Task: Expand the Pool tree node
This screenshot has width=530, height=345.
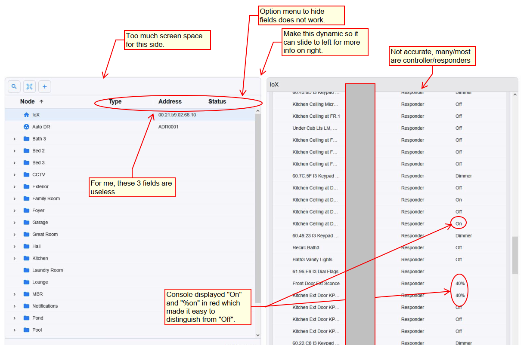Action: tap(14, 330)
